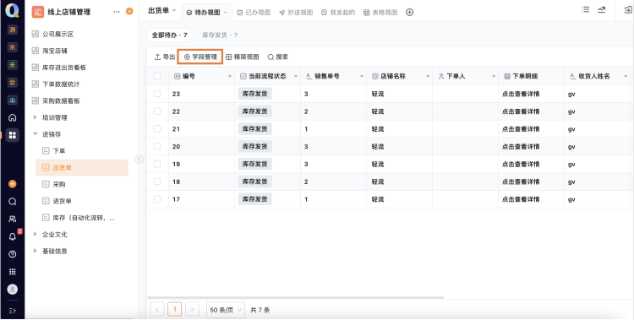This screenshot has width=634, height=320.
Task: Click the orange plus next to 线上店铺管理
Action: 129,11
